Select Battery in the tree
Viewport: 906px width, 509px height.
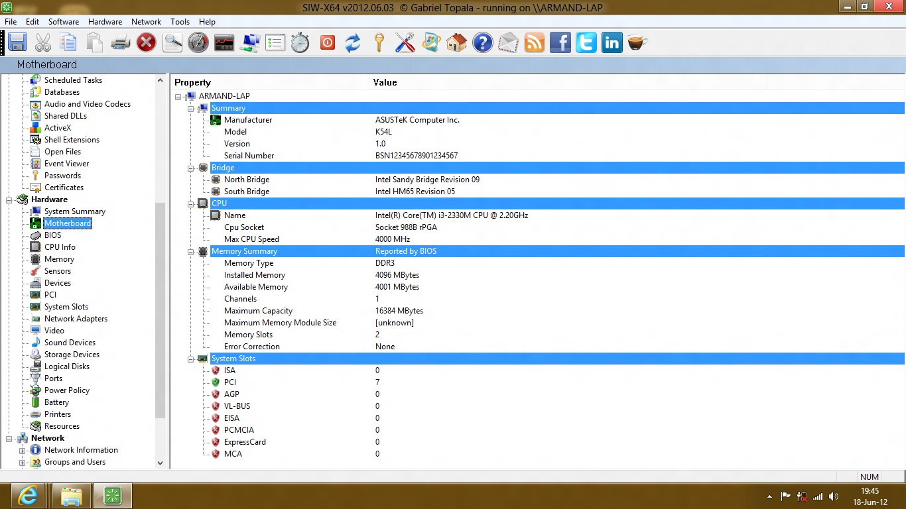tap(56, 402)
